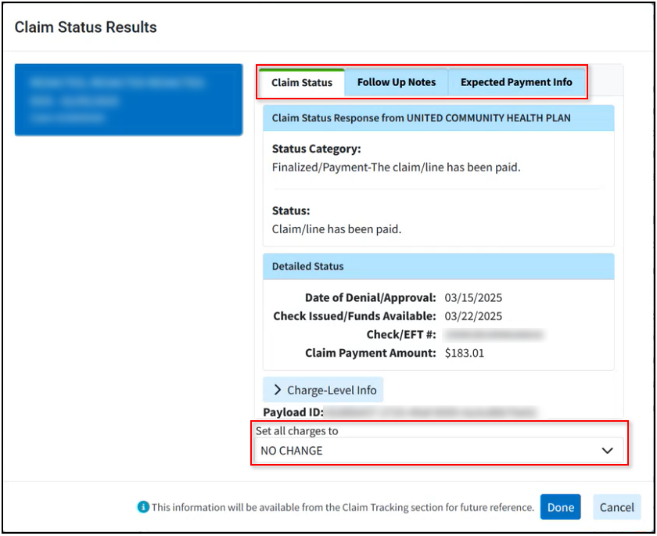Expand the Charge-Level Info section
Viewport: 657px width, 536px height.
pyautogui.click(x=323, y=390)
